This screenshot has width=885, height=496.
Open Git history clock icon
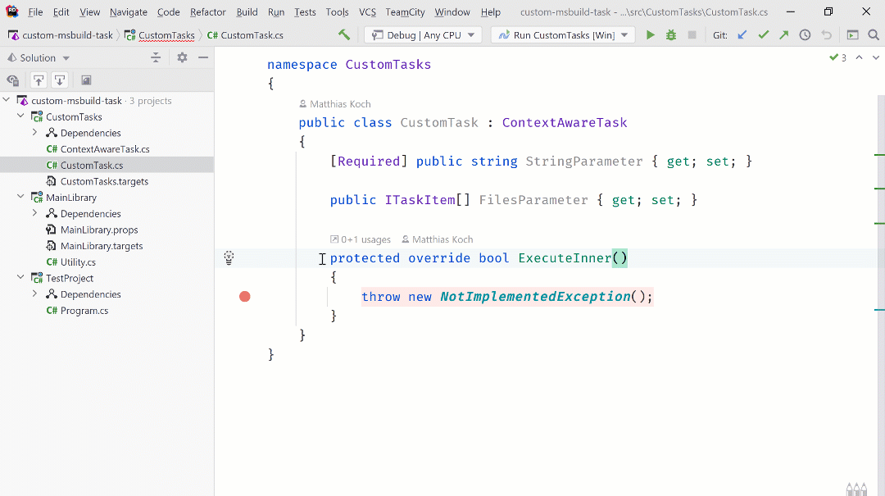[x=805, y=35]
